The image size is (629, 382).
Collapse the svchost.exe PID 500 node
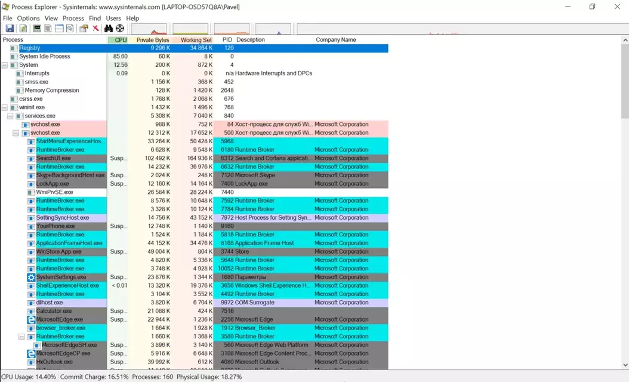click(16, 133)
